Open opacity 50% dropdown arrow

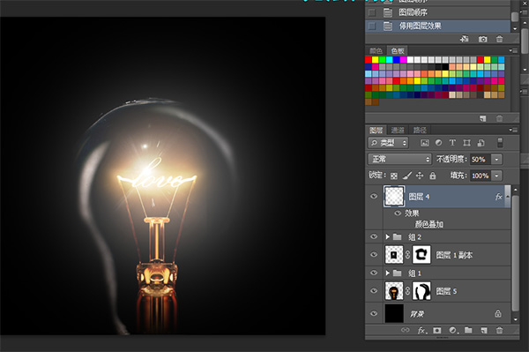click(x=496, y=160)
